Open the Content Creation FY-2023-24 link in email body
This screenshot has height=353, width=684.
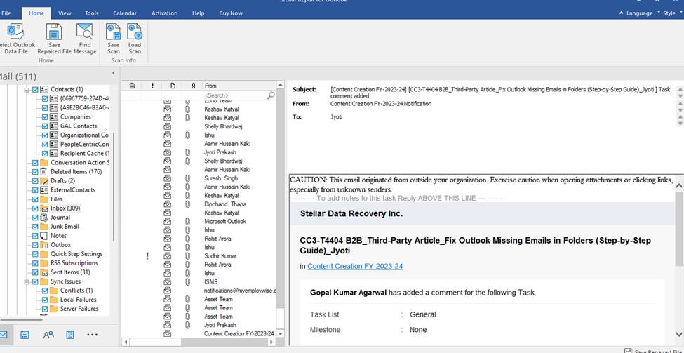[x=355, y=266]
